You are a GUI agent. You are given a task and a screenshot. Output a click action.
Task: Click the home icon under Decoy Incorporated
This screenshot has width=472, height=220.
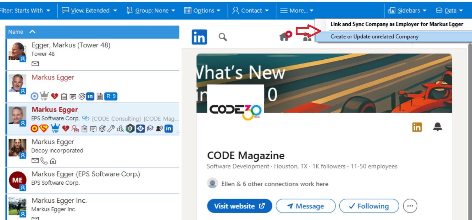[x=53, y=161]
